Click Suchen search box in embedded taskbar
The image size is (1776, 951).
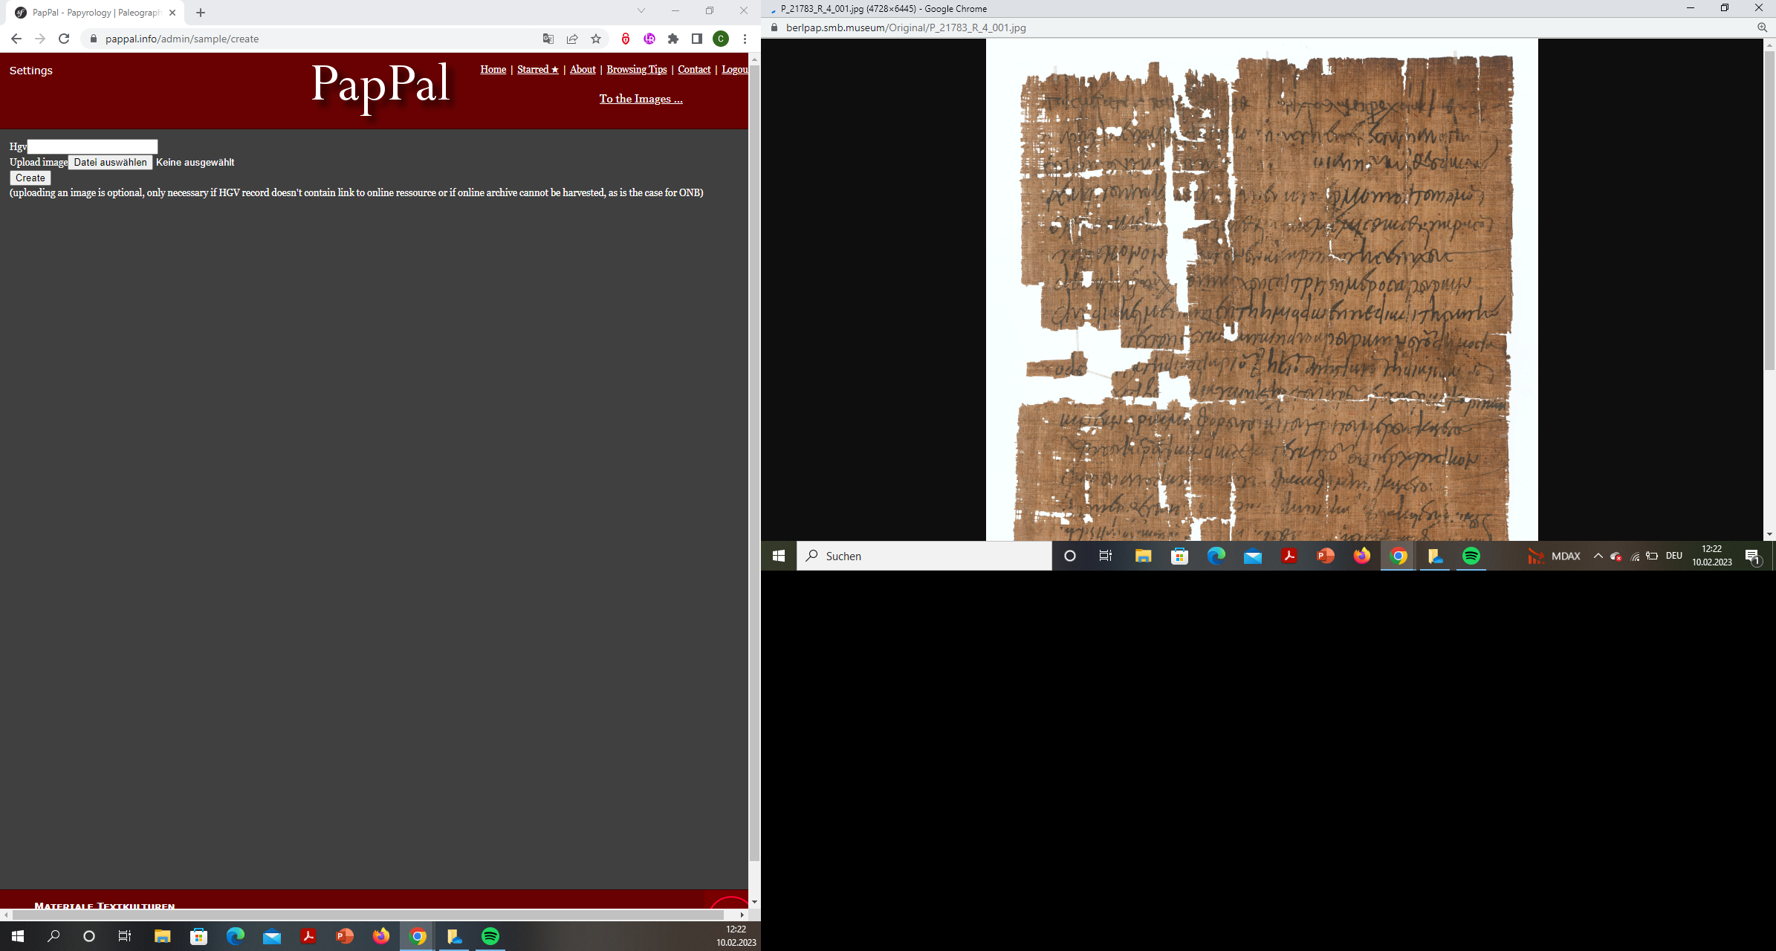[924, 556]
